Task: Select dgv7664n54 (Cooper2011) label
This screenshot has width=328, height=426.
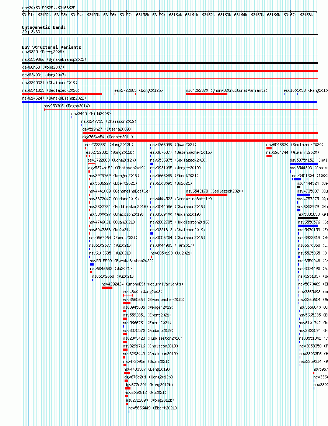Action: click(x=108, y=137)
